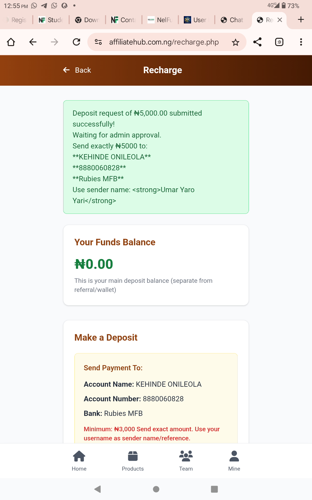Click the Back link in header
Image resolution: width=312 pixels, height=500 pixels.
pyautogui.click(x=77, y=70)
